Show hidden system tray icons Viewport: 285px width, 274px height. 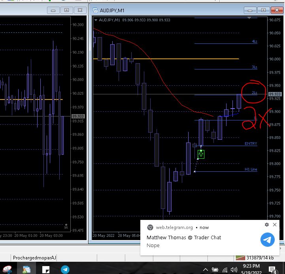point(206,270)
